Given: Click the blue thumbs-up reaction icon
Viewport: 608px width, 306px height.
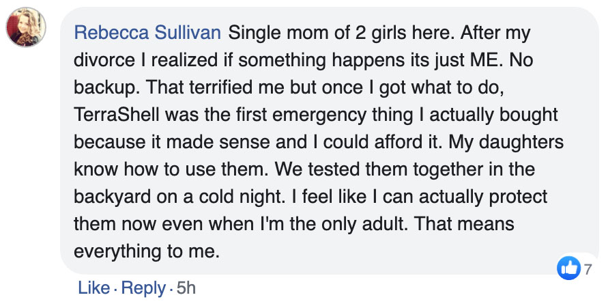Looking at the screenshot, I should coord(568,268).
